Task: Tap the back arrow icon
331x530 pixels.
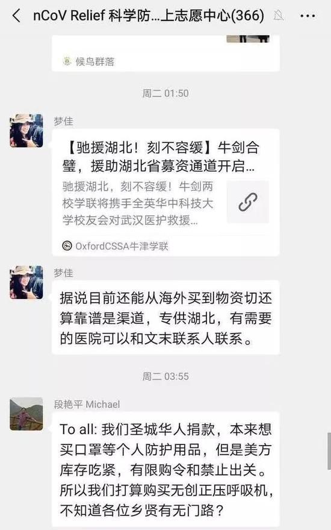Action: pyautogui.click(x=16, y=16)
